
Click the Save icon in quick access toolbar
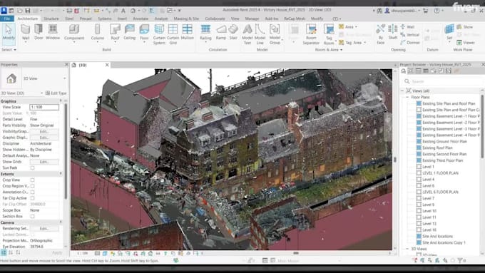pyautogui.click(x=28, y=11)
